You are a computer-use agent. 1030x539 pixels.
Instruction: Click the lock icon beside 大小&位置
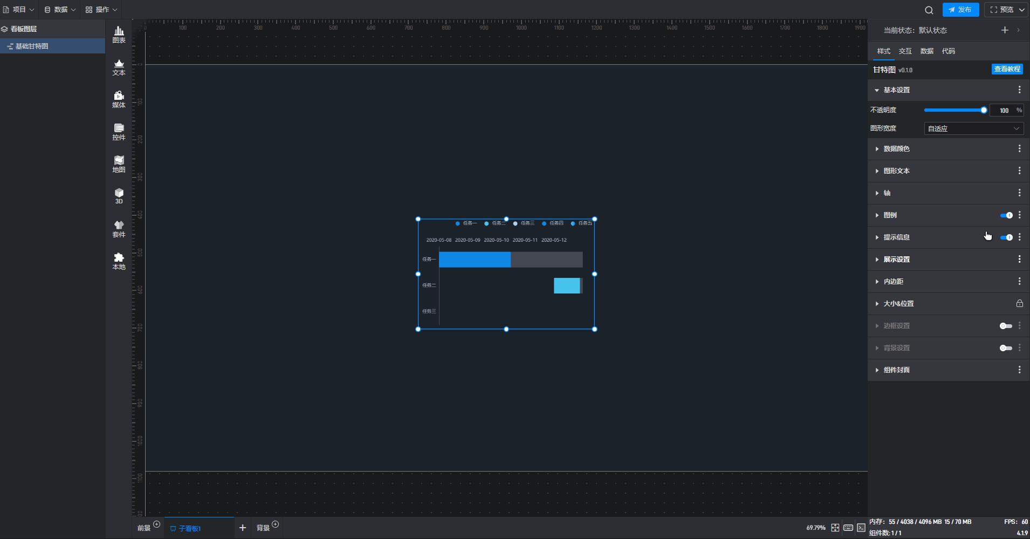(x=1019, y=303)
